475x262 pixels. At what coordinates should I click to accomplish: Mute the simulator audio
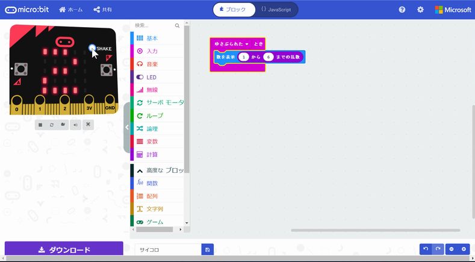tap(75, 125)
